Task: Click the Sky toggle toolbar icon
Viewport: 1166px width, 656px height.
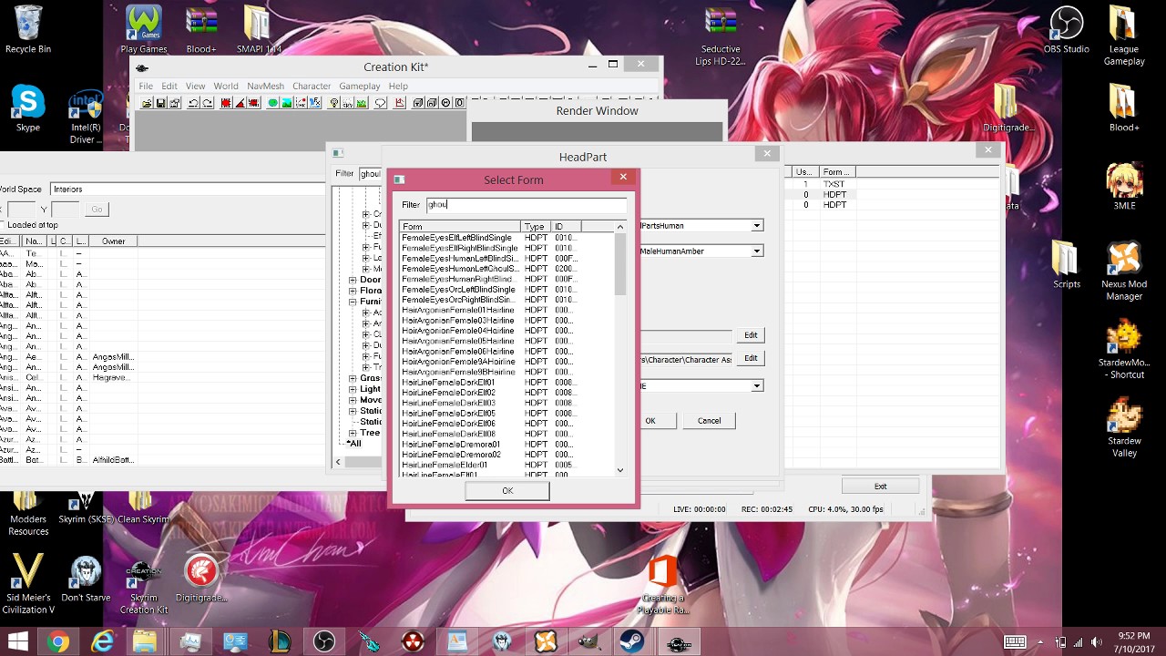Action: [348, 103]
